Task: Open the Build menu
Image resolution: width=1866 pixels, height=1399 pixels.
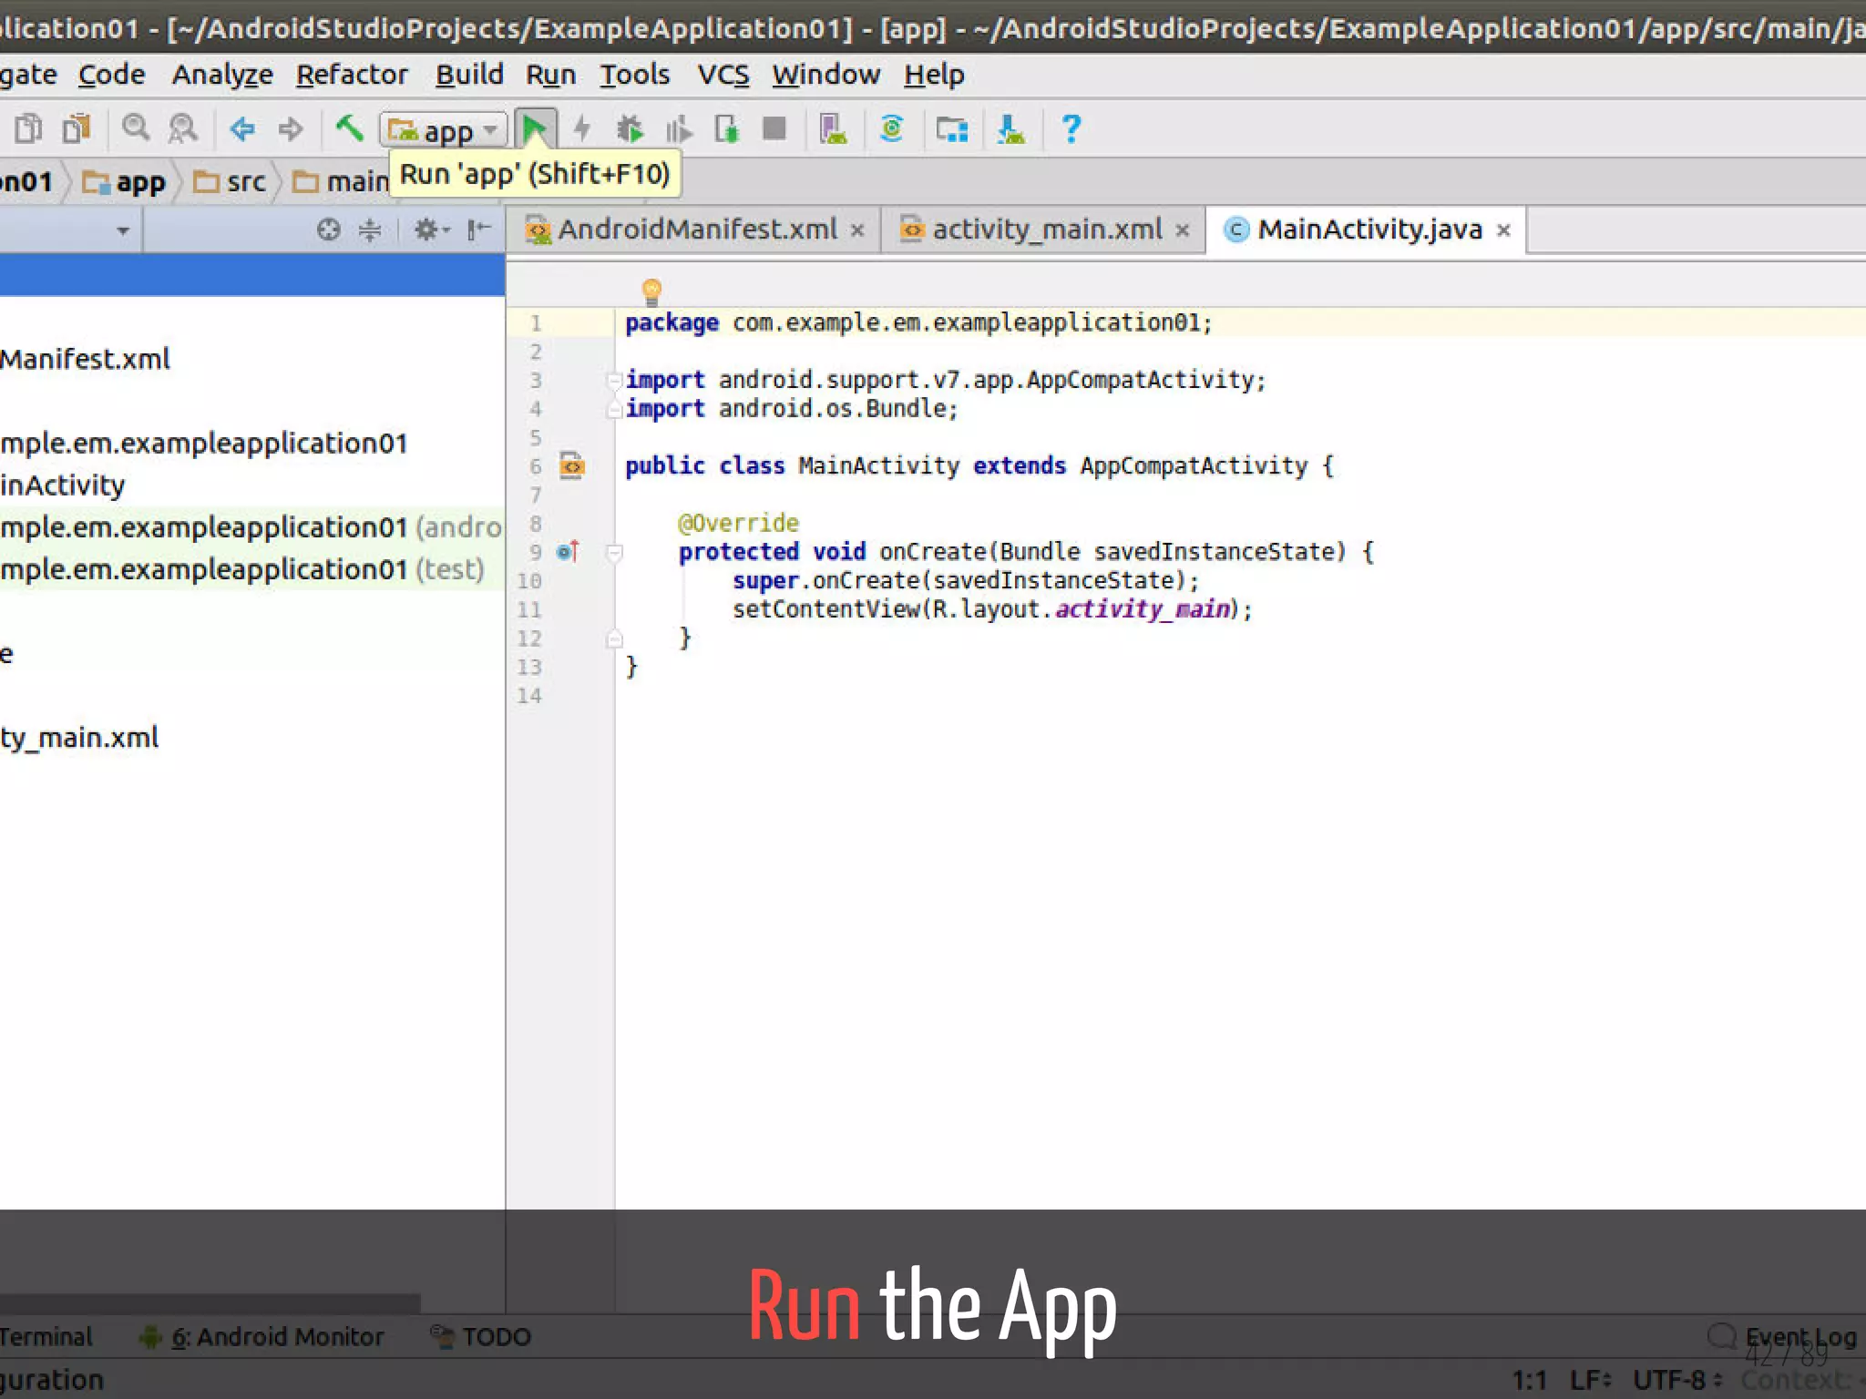Action: 469,74
